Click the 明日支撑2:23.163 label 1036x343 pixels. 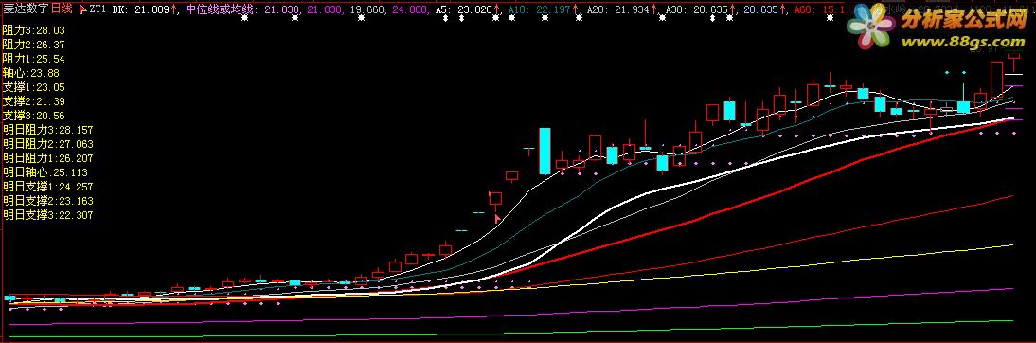click(48, 200)
